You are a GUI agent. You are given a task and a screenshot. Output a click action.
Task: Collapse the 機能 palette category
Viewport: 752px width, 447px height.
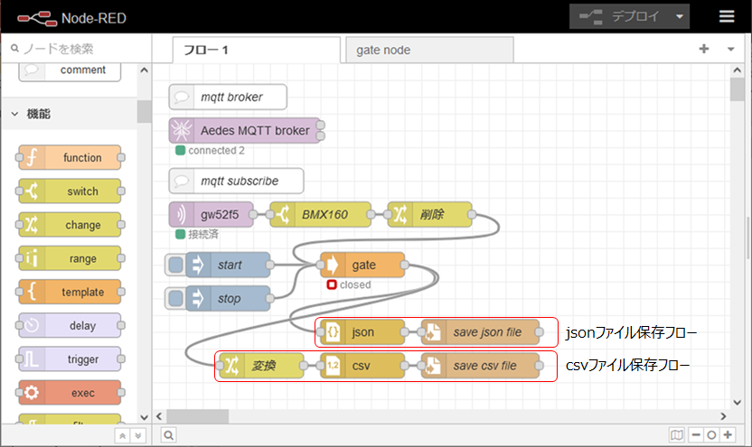(x=15, y=114)
